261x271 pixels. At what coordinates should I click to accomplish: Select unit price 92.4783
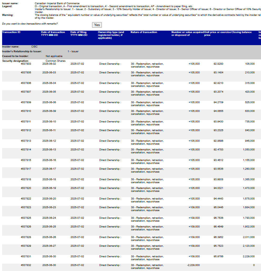218,150
